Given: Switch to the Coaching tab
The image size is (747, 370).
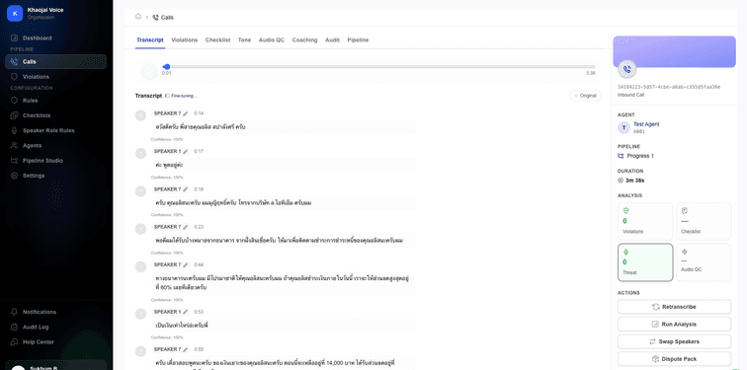Looking at the screenshot, I should tap(304, 39).
